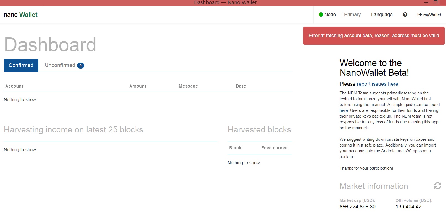Click the 'Market cap (USD):' label
This screenshot has width=446, height=217.
[x=357, y=200]
